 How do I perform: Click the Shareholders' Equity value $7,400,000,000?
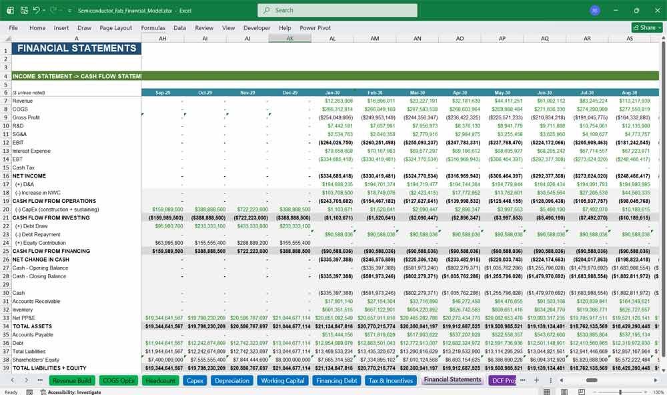coord(164,360)
